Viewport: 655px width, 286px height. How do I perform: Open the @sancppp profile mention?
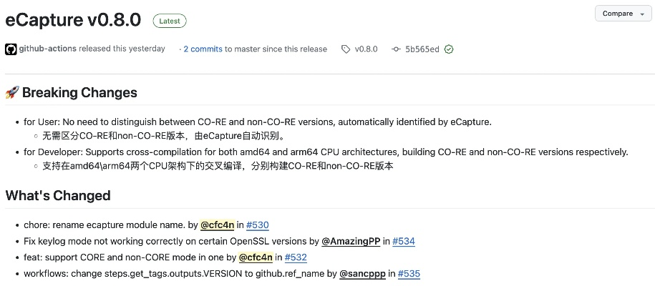coord(362,274)
